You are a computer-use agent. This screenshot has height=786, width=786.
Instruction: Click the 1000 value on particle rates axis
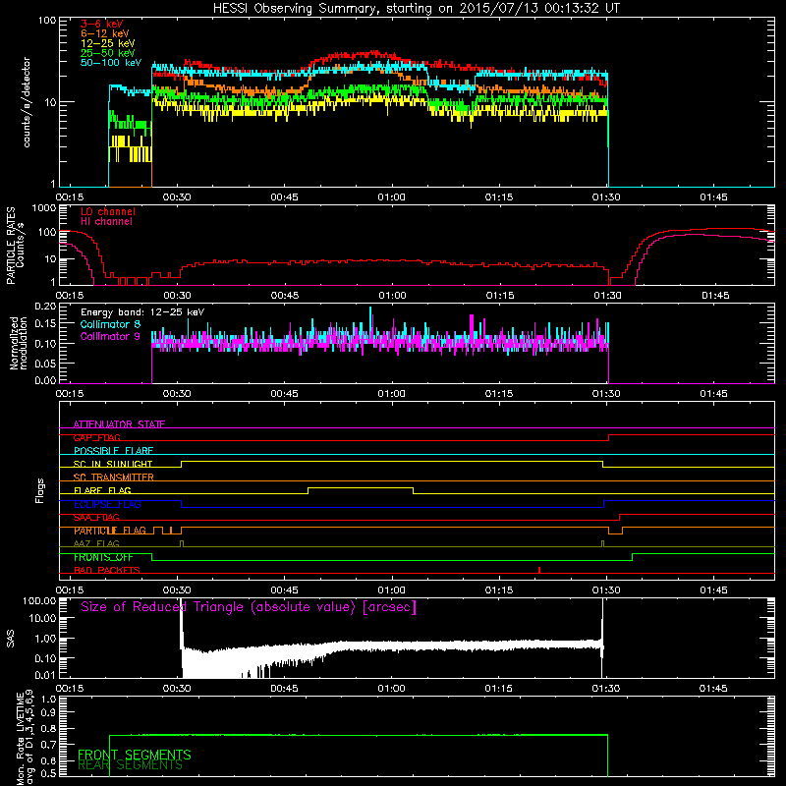(x=44, y=207)
